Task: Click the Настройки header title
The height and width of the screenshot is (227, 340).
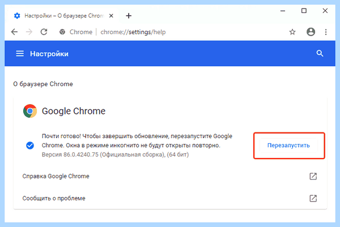Action: (x=49, y=54)
